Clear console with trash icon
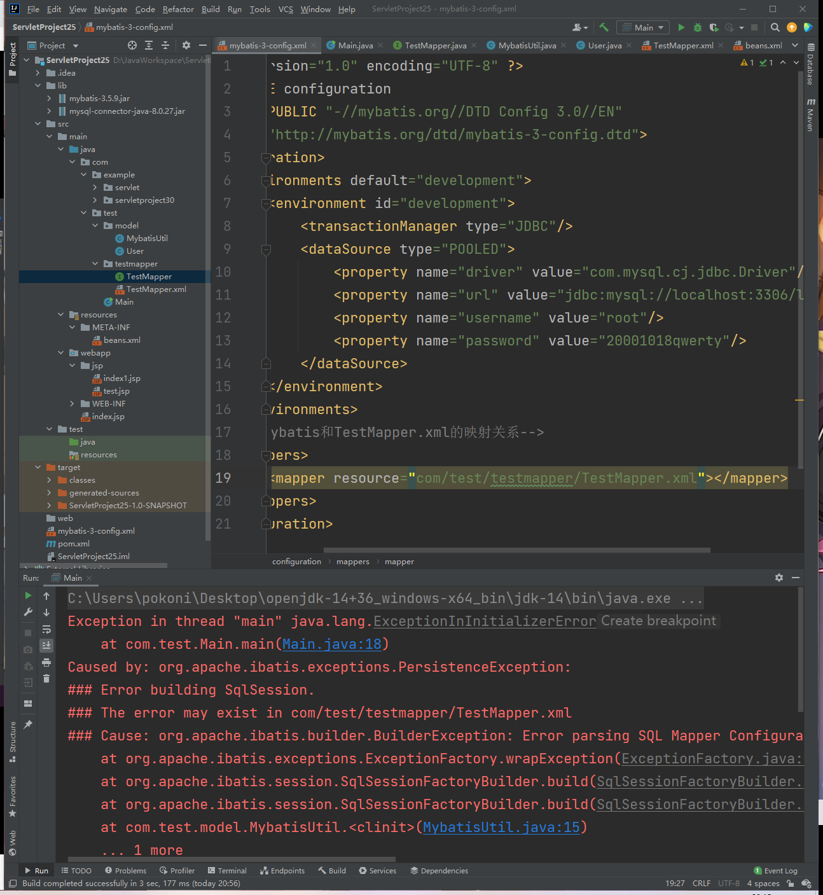Image resolution: width=823 pixels, height=895 pixels. tap(46, 679)
